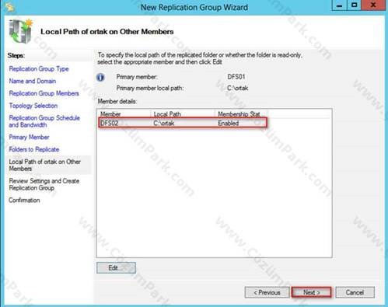Jump to the Topology Selection step
This screenshot has height=307, width=388.
click(33, 106)
